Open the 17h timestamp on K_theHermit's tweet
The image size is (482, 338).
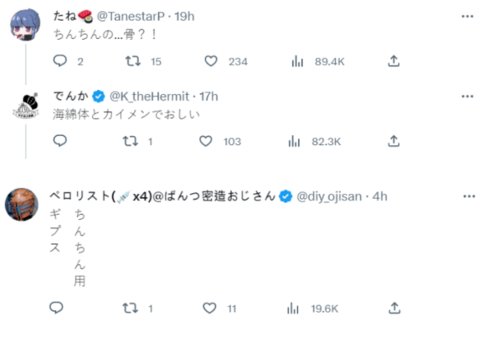tap(209, 96)
